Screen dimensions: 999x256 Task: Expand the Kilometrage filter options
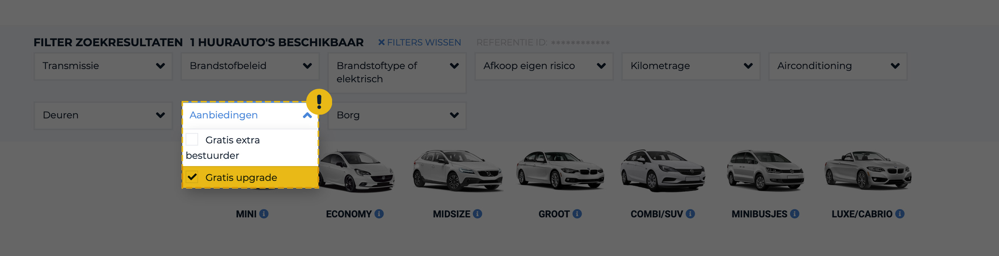[691, 66]
